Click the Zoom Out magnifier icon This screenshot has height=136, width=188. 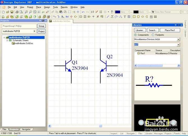tap(31, 12)
